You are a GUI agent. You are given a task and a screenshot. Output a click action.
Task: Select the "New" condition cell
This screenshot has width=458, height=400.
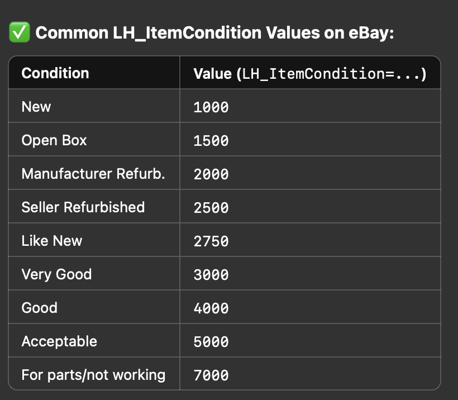coord(36,107)
